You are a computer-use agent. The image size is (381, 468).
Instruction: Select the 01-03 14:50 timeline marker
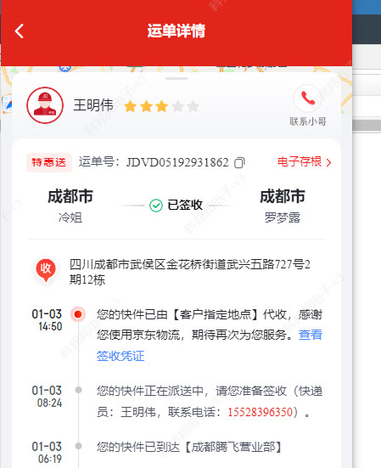[x=78, y=314]
